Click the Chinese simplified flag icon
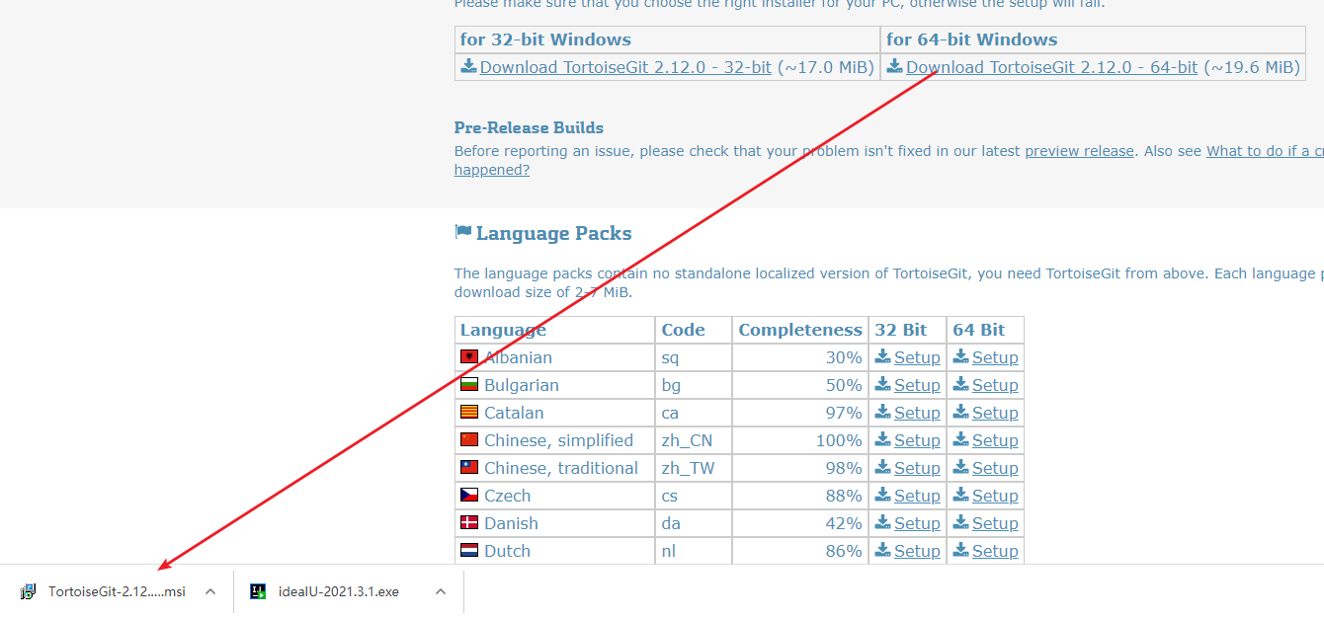Image resolution: width=1324 pixels, height=619 pixels. click(469, 439)
